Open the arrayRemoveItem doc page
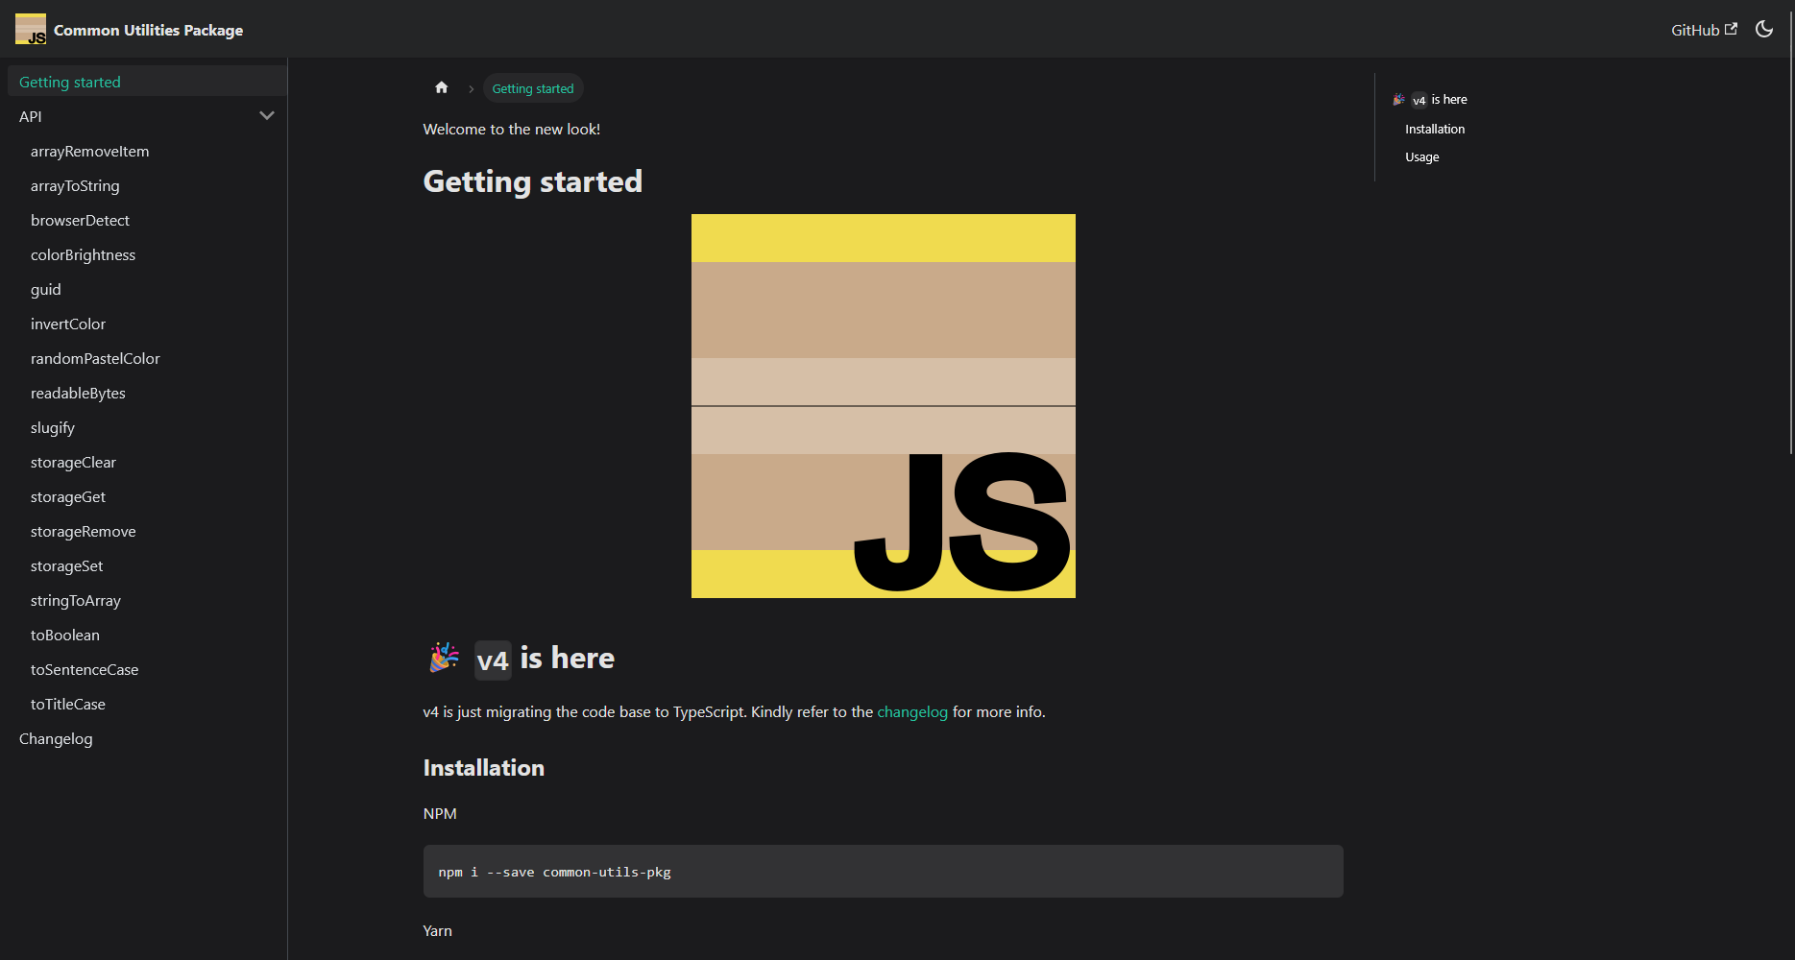 click(90, 151)
